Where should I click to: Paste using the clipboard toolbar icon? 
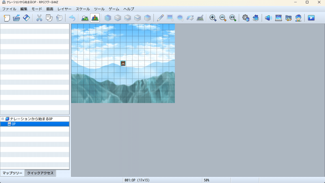coord(59,18)
